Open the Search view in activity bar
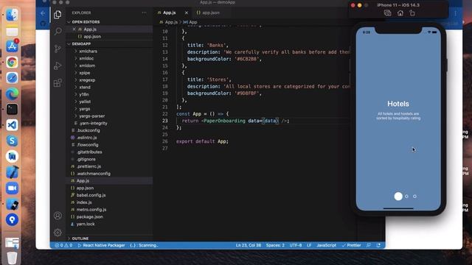The height and width of the screenshot is (265, 472). coord(58,31)
